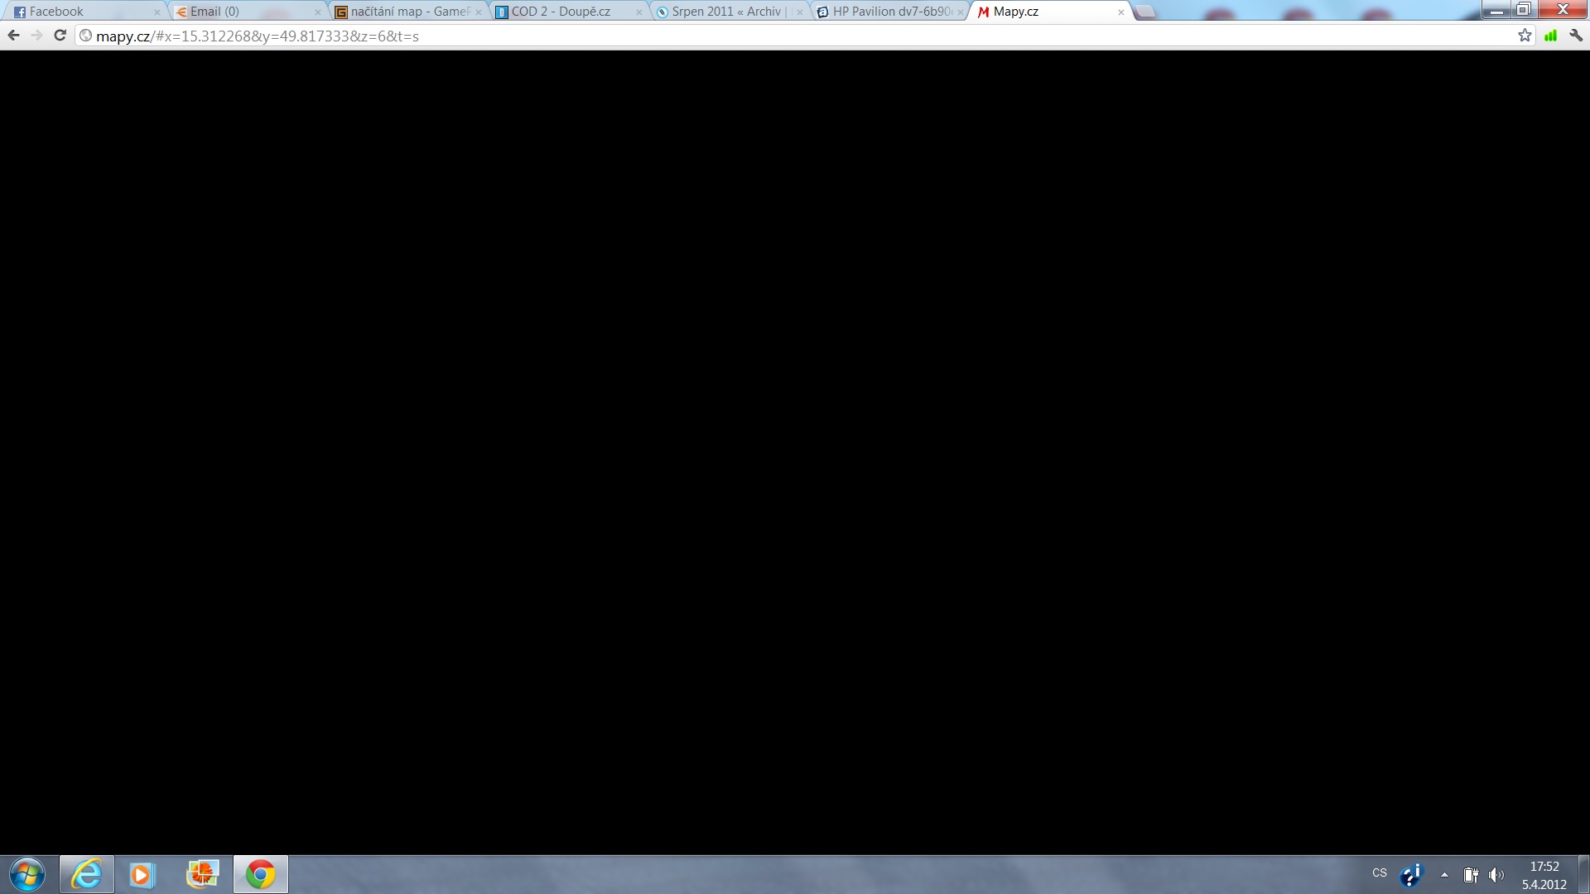The width and height of the screenshot is (1590, 894).
Task: Open a new tab button
Action: pyautogui.click(x=1145, y=12)
